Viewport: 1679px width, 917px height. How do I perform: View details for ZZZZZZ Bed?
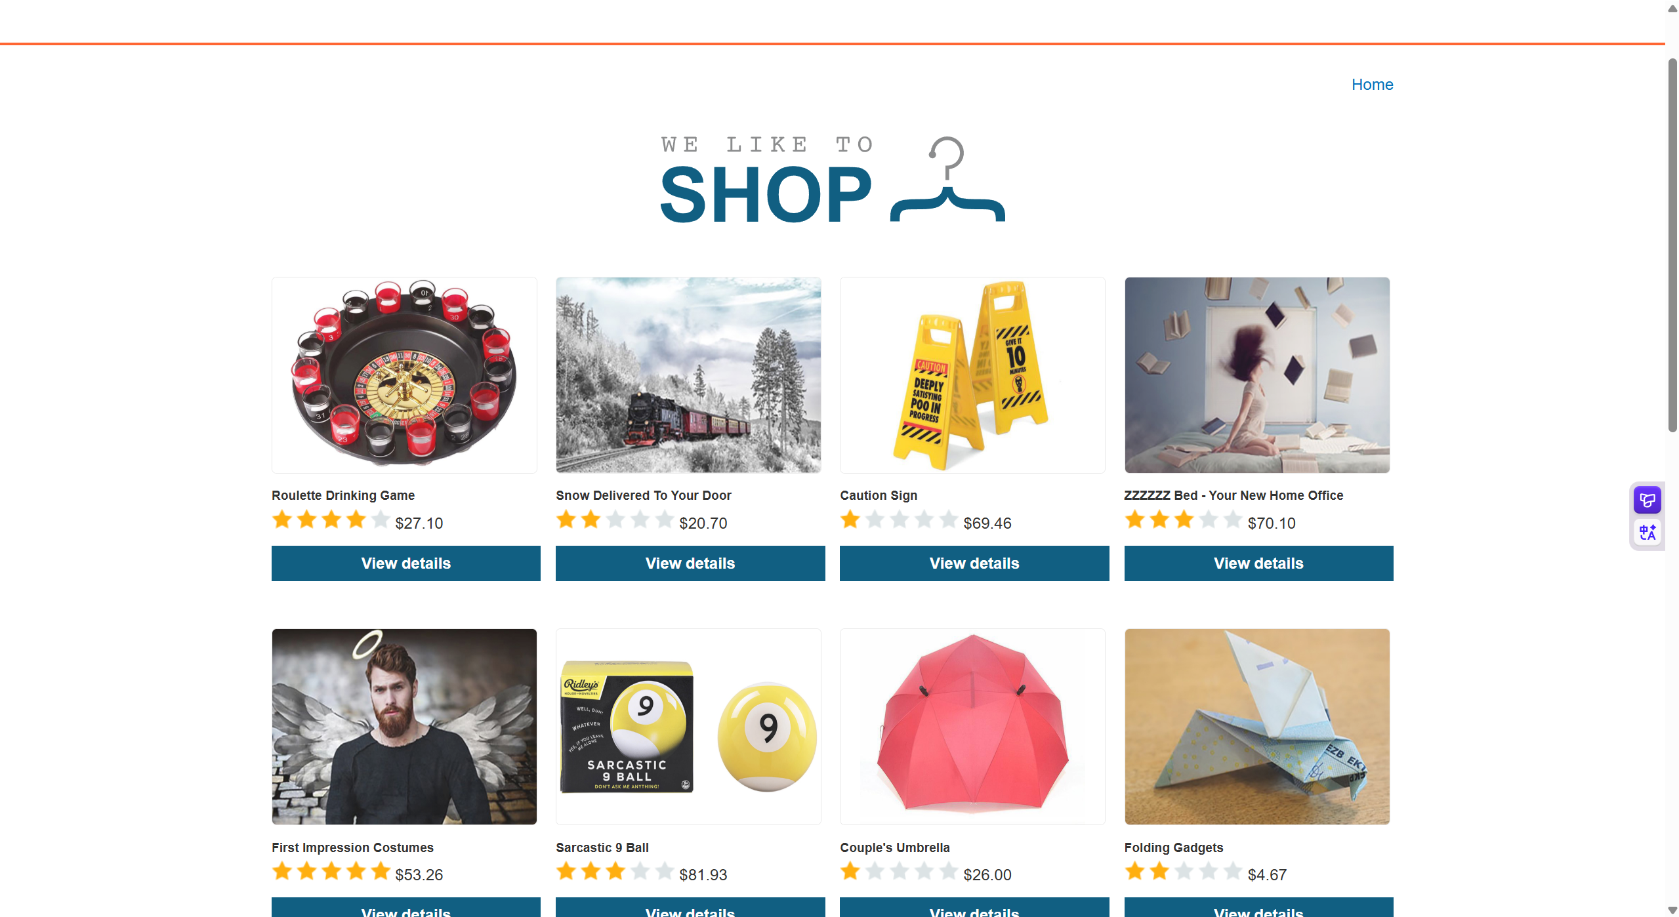click(x=1258, y=563)
